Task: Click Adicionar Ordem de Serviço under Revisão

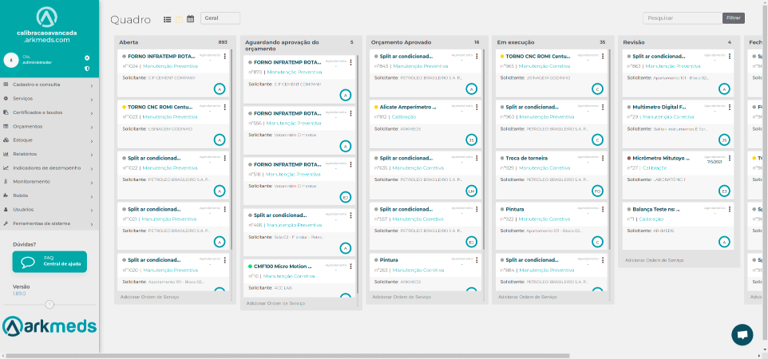Action: point(654,260)
